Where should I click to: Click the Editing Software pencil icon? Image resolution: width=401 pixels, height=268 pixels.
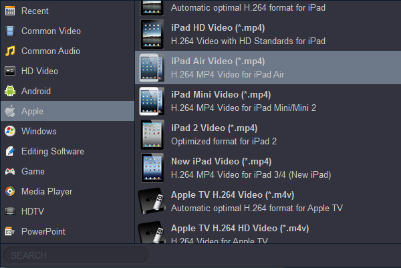pos(10,151)
